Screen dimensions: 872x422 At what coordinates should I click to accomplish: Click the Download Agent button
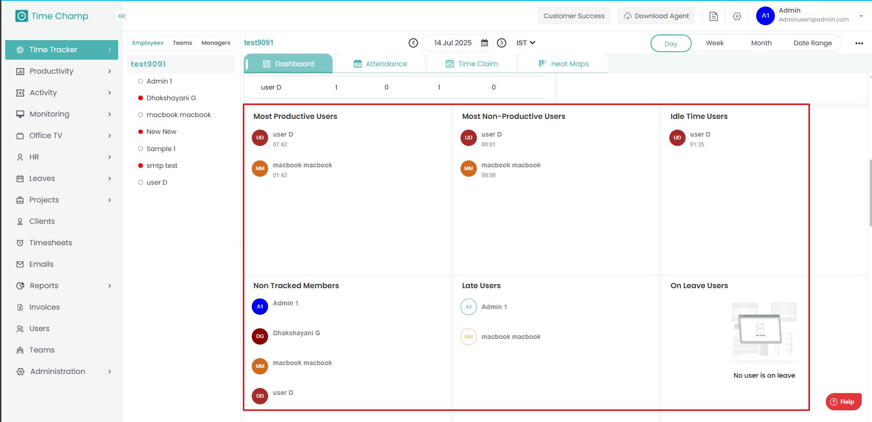[x=656, y=16]
